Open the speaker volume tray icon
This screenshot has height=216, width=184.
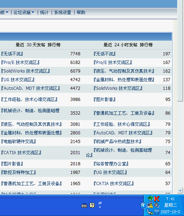click(x=157, y=205)
